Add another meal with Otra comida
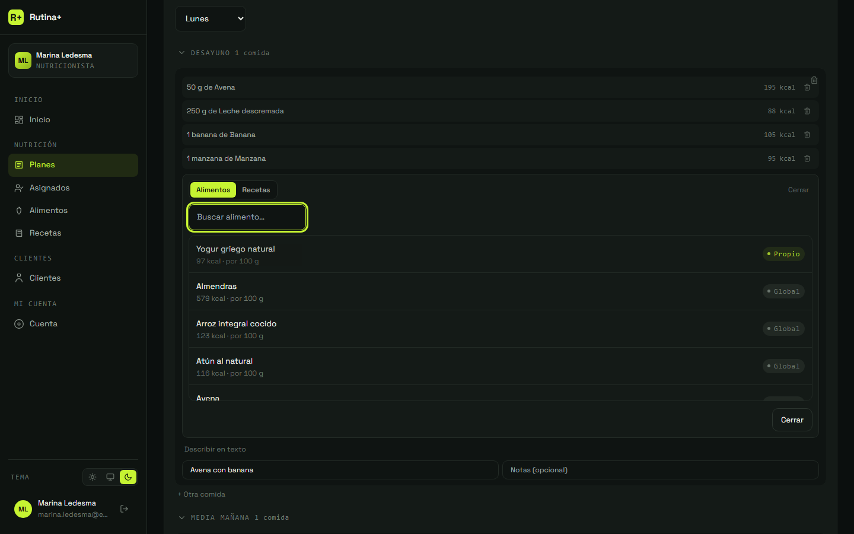 pyautogui.click(x=202, y=494)
